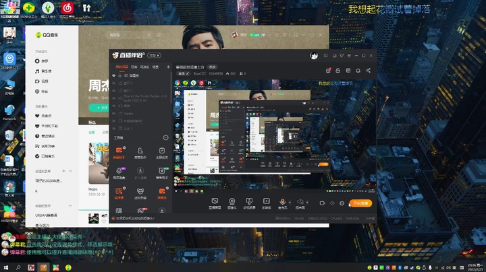
Task: Open the danmaku assistant tool
Action: (x=119, y=153)
